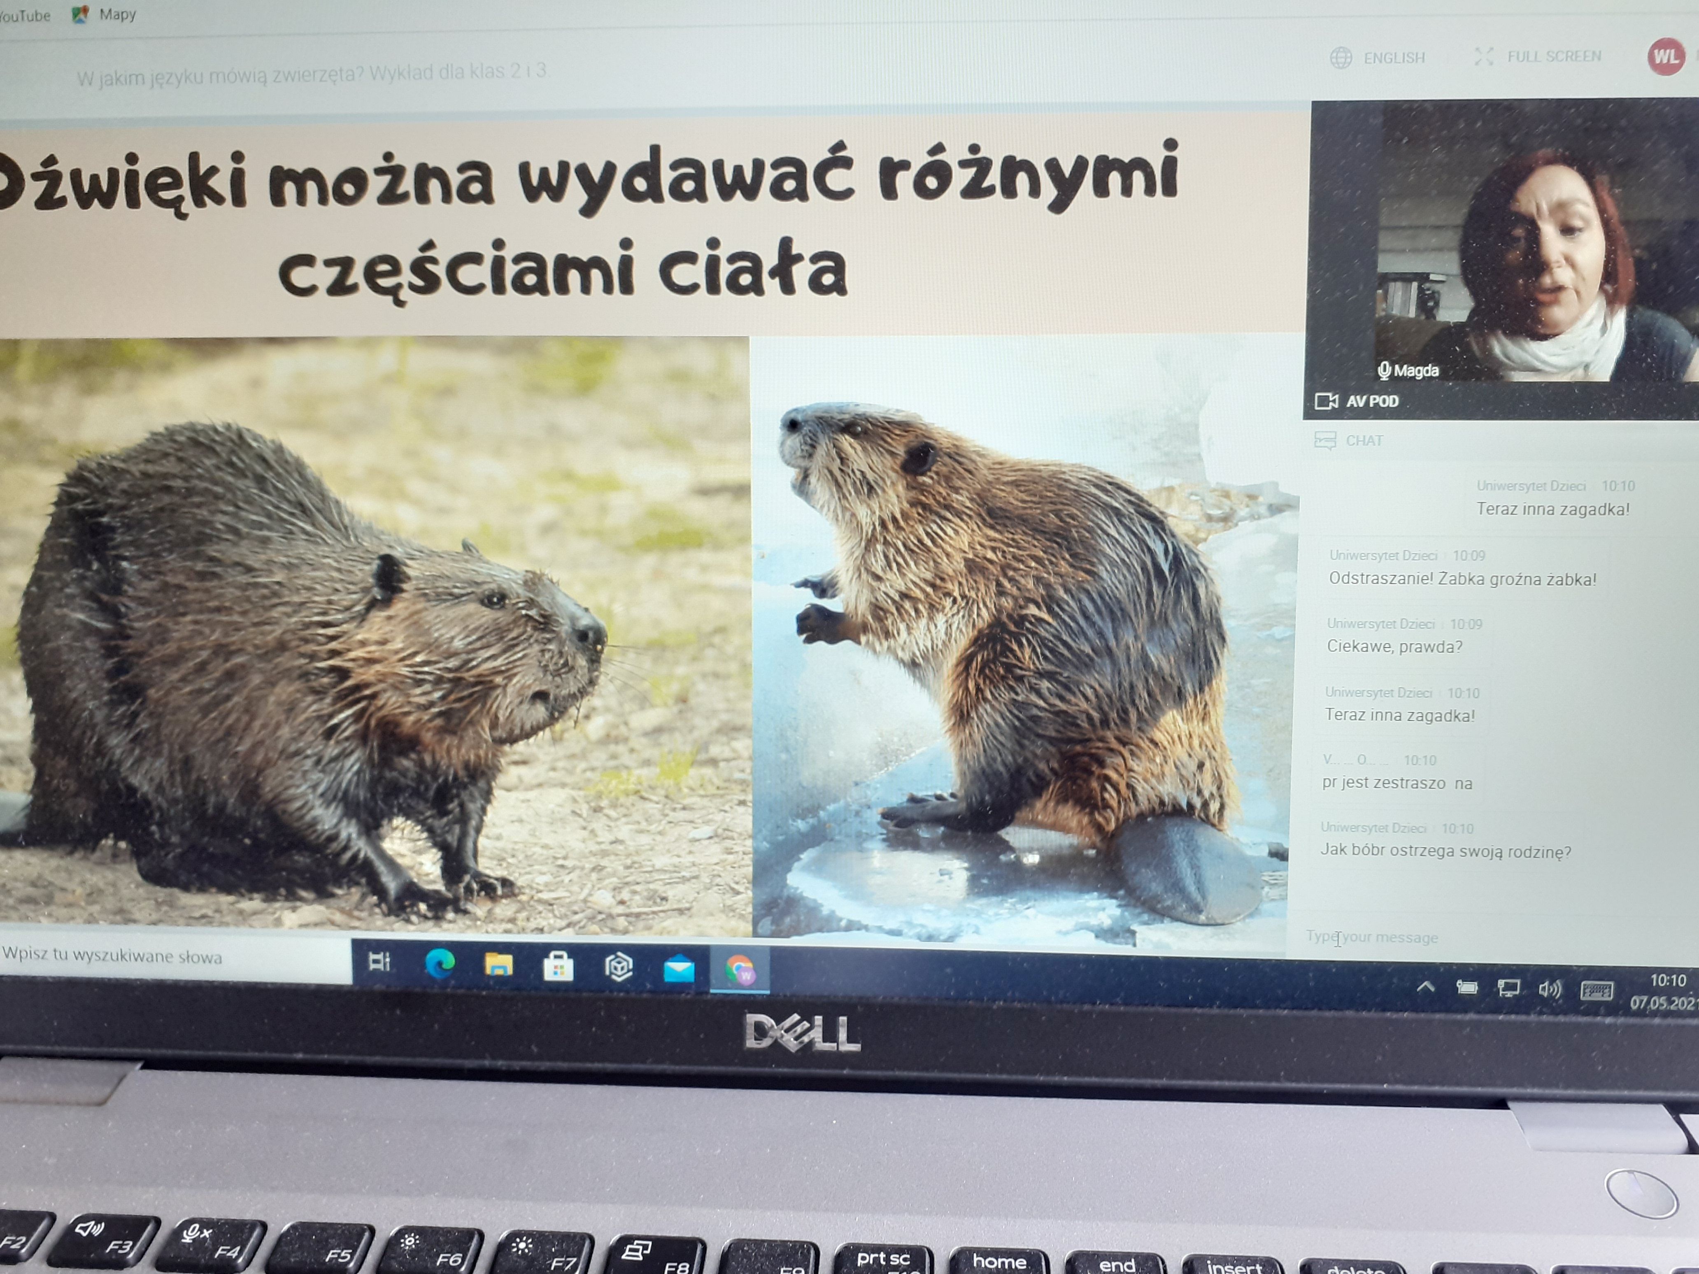
Task: Select the message 'Jak bóbr ostrzega swoją rodzinę?'
Action: pos(1445,851)
